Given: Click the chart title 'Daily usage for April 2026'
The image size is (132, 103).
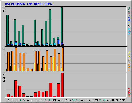Looking at the screenshot, I should (x=28, y=4).
